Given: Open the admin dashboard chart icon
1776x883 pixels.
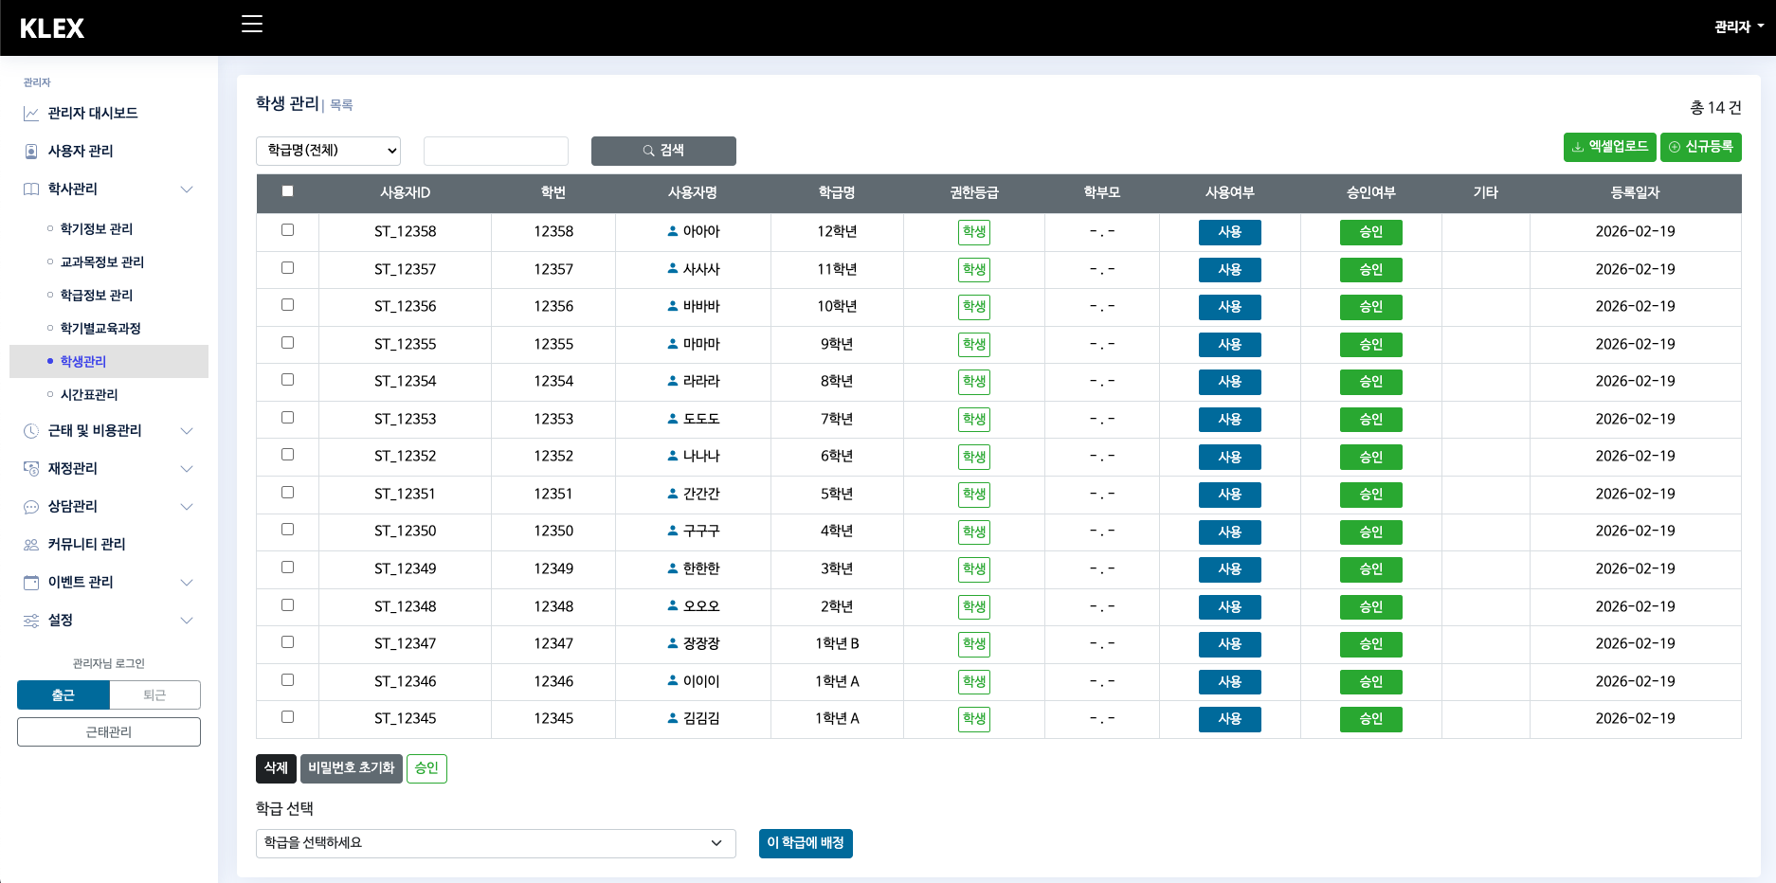Looking at the screenshot, I should click(31, 114).
